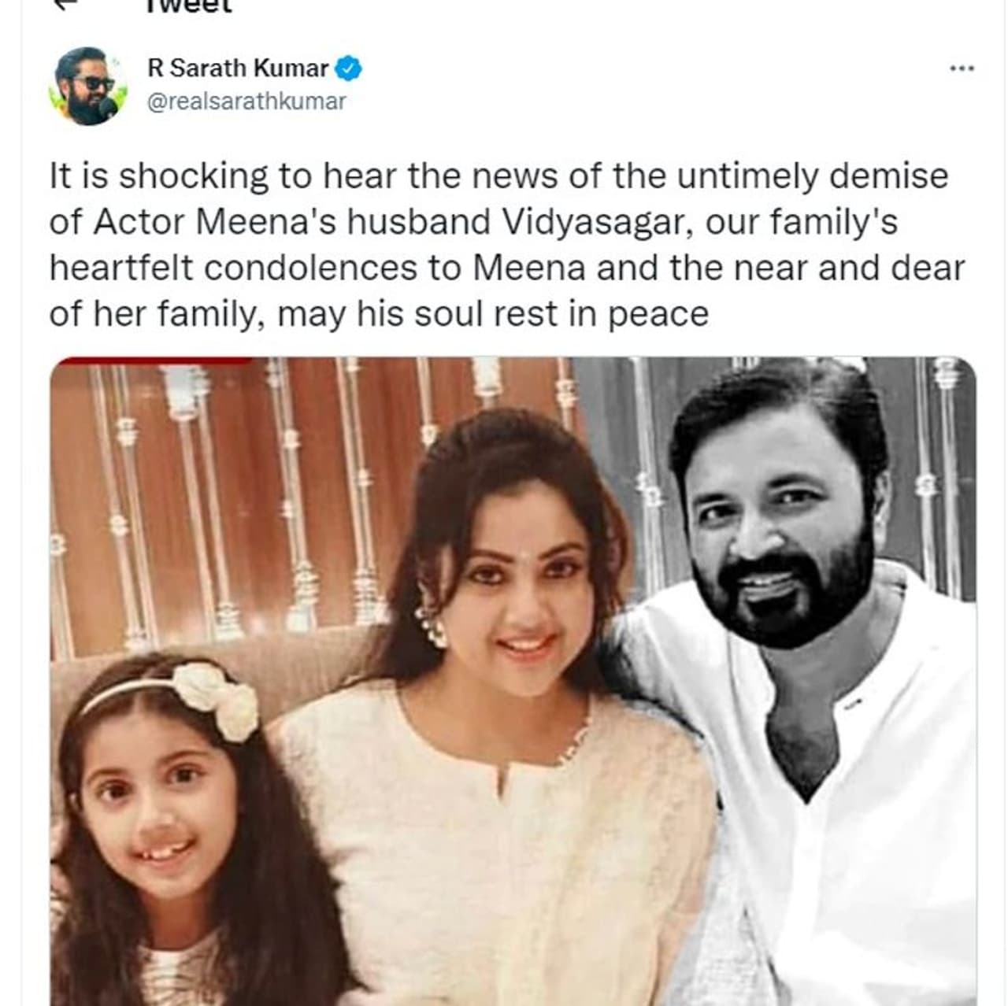Open the @realsarathkumar handle link
Screen dimensions: 1008x1006
(246, 102)
